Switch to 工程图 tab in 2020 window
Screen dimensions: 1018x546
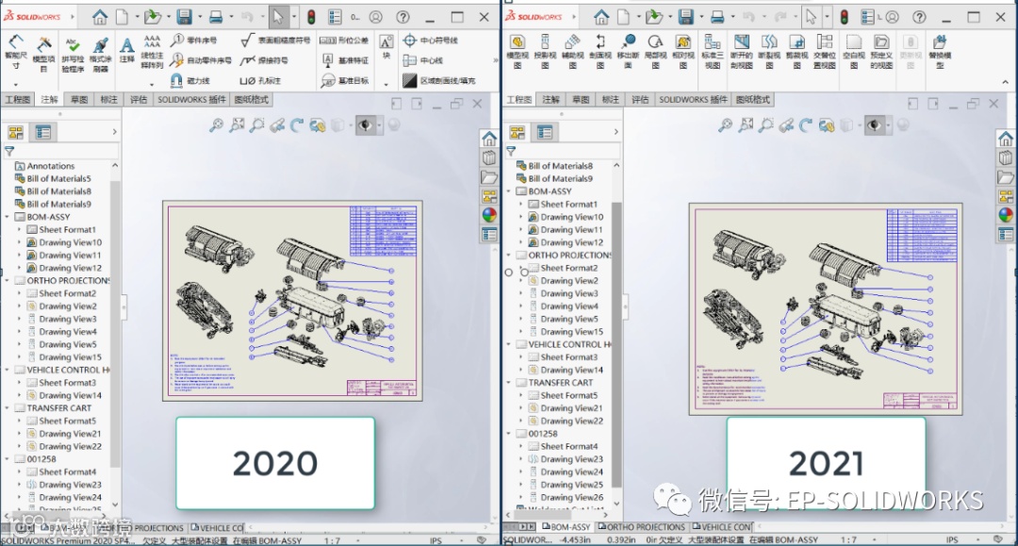[x=18, y=99]
